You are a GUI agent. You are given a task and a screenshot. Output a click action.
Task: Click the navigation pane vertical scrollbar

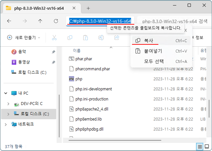coord(59,116)
